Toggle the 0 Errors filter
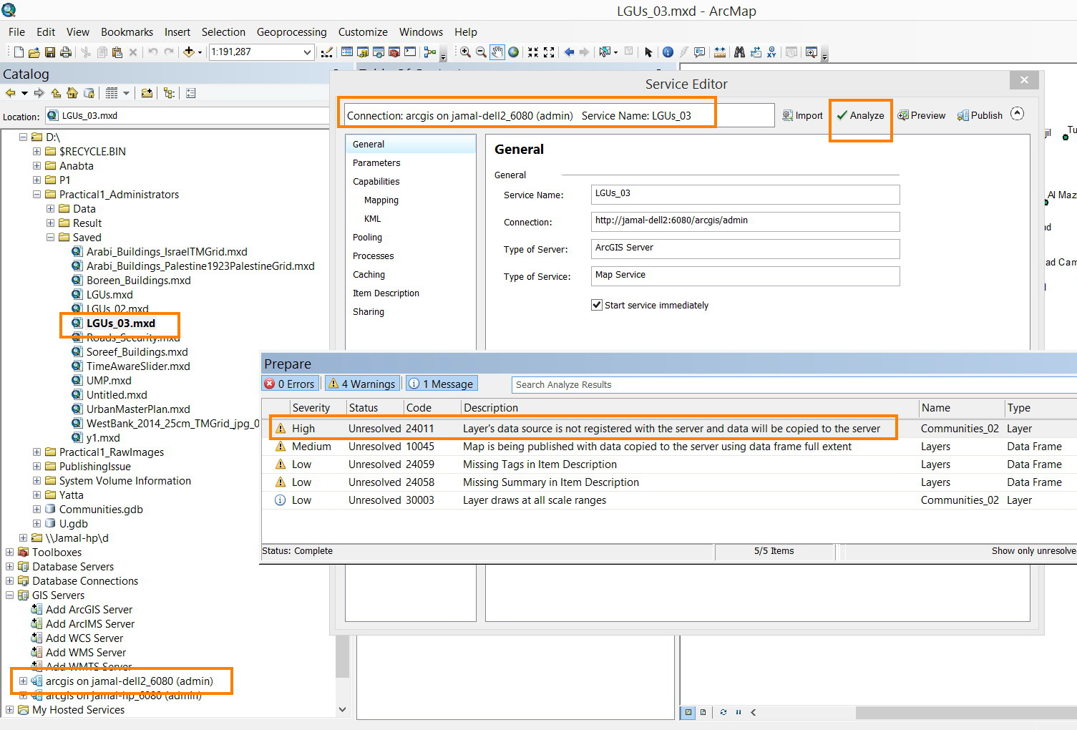The image size is (1077, 730). click(x=290, y=384)
